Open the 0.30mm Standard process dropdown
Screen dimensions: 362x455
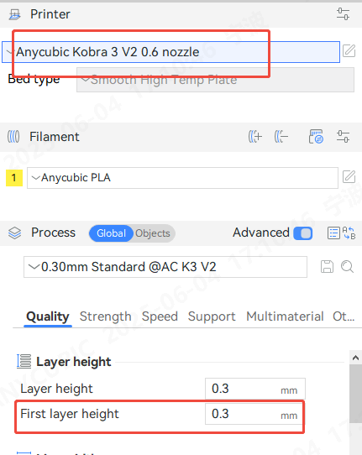165,267
